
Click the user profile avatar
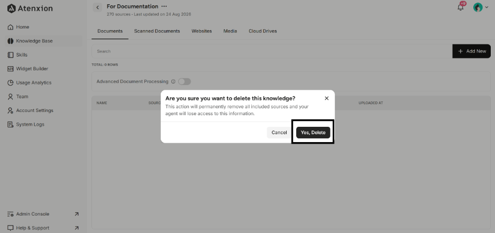coord(478,7)
